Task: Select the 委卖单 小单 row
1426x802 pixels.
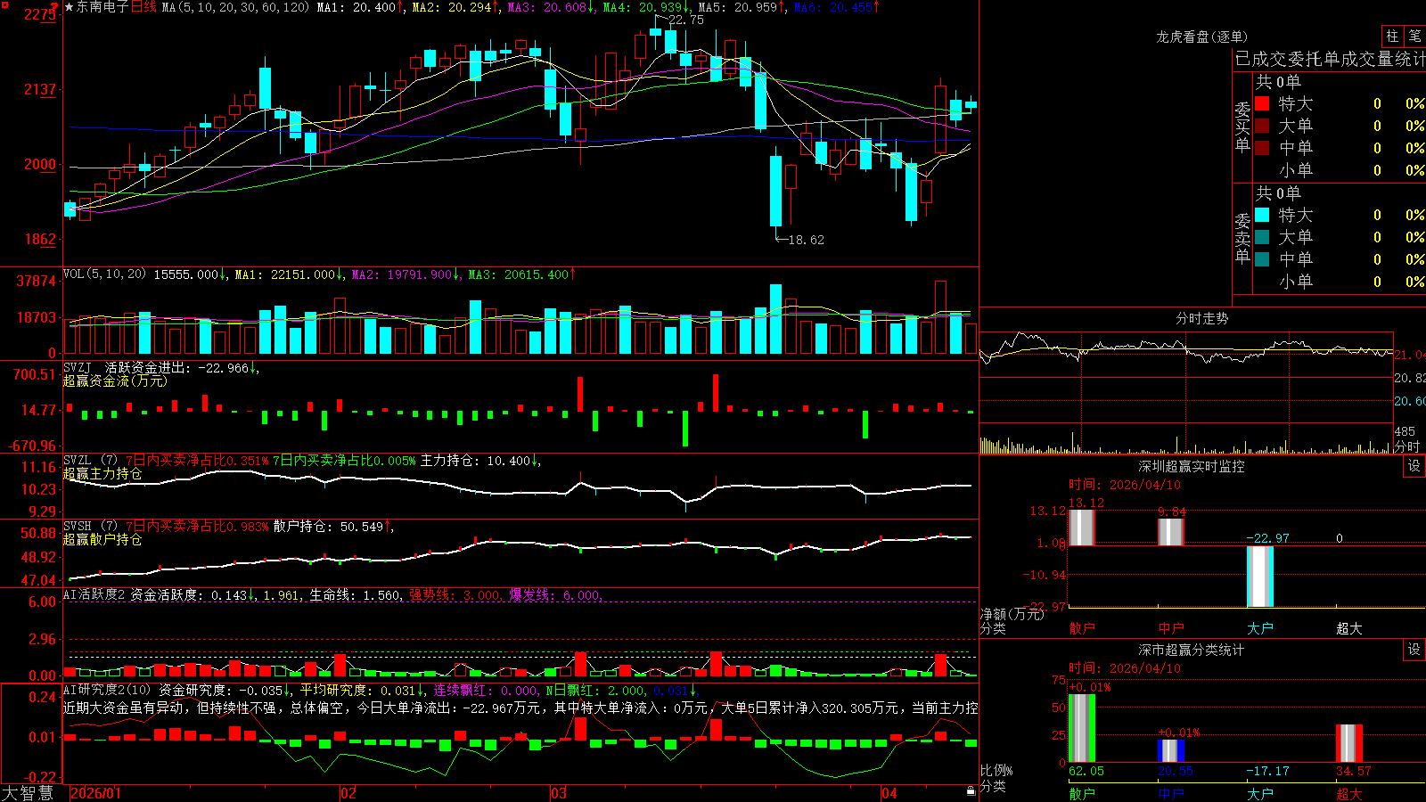Action: pos(1339,281)
